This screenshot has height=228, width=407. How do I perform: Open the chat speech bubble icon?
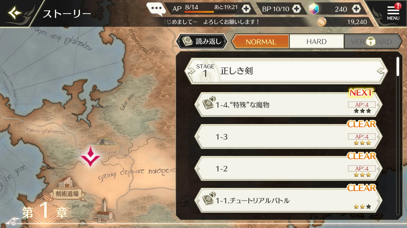tap(156, 9)
